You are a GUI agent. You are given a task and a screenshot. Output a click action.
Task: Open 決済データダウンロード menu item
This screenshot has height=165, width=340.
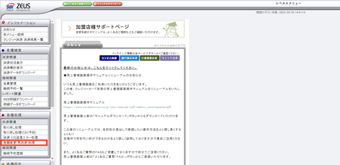pyautogui.click(x=24, y=73)
